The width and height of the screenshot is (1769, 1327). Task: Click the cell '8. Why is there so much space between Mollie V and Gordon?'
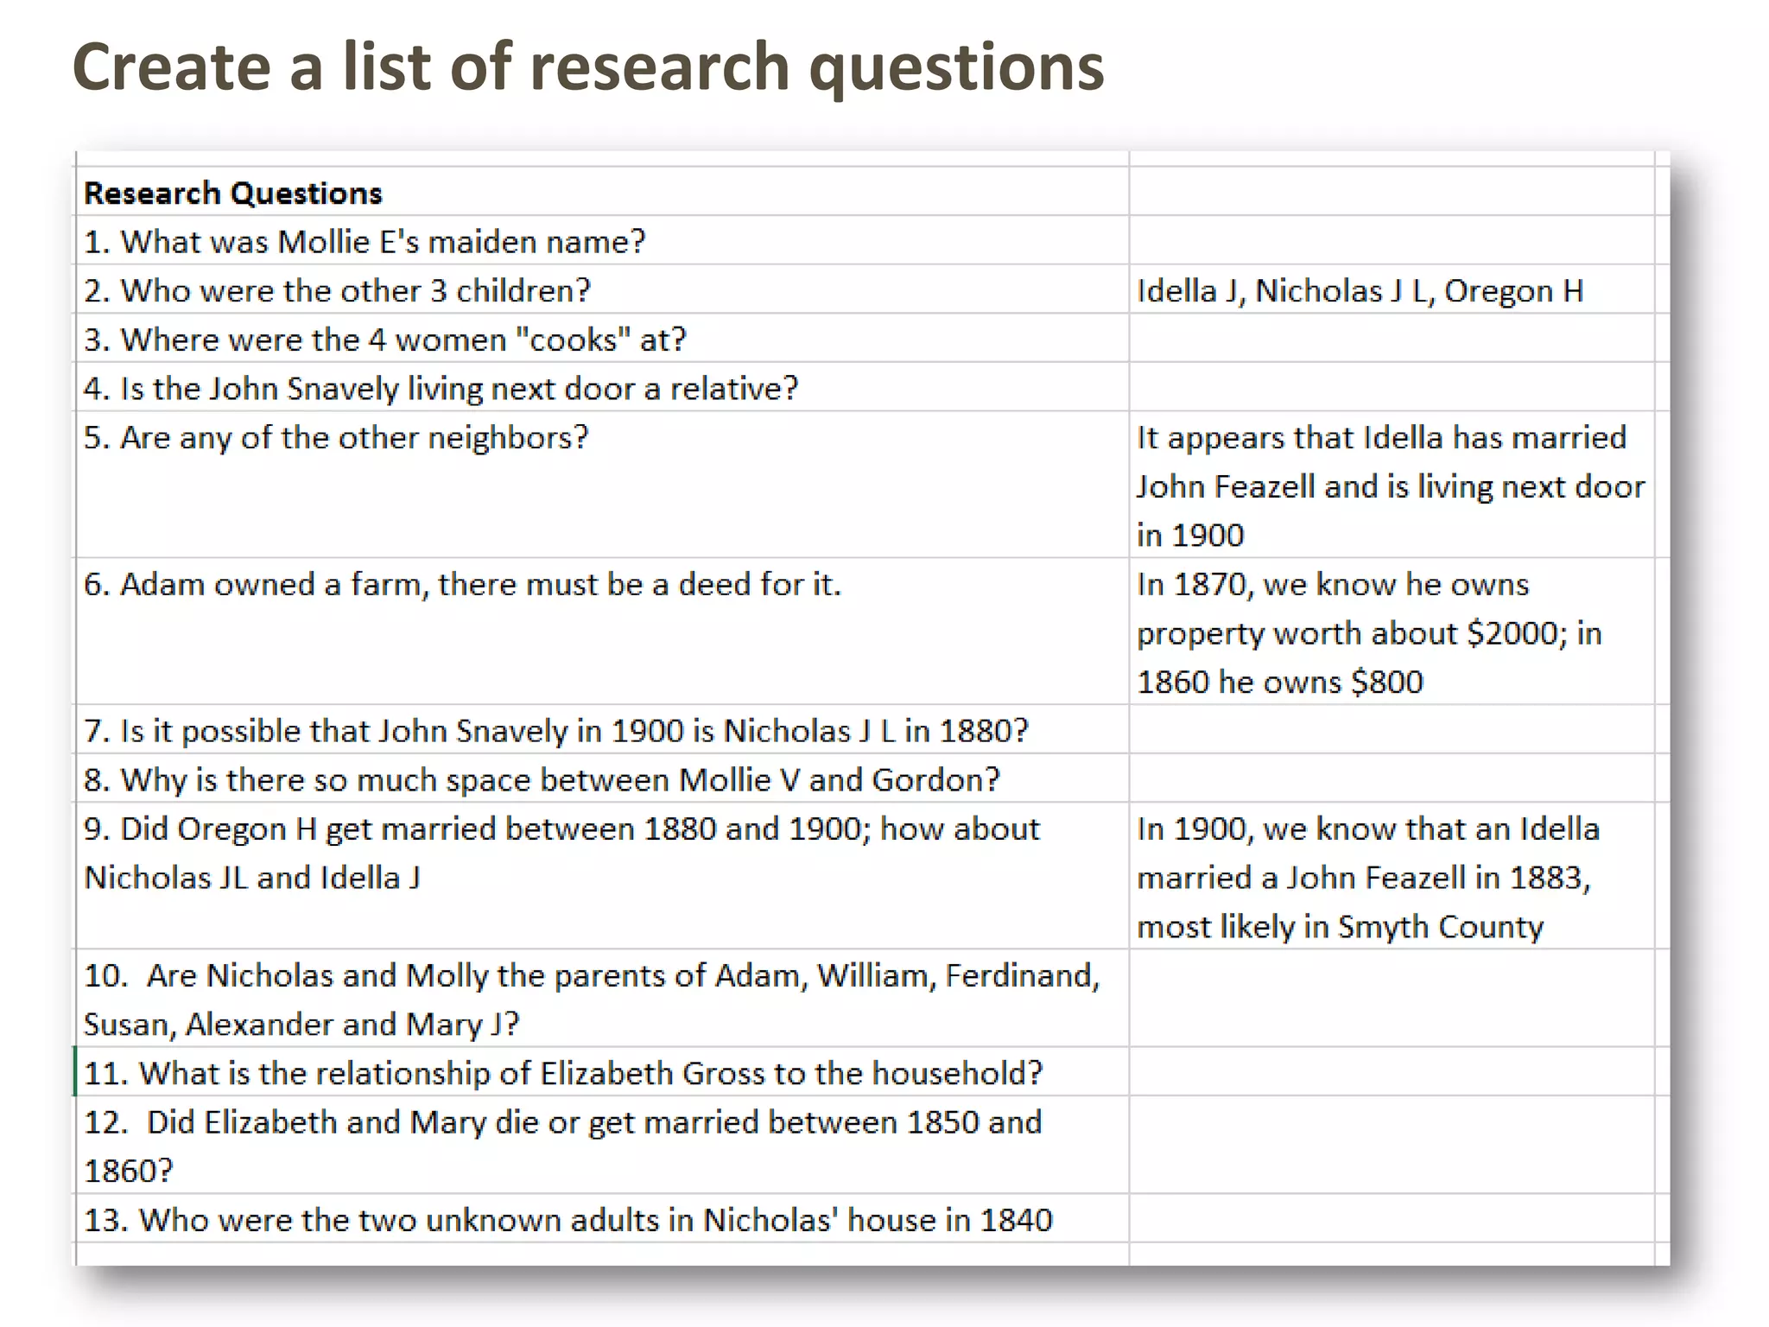click(602, 778)
